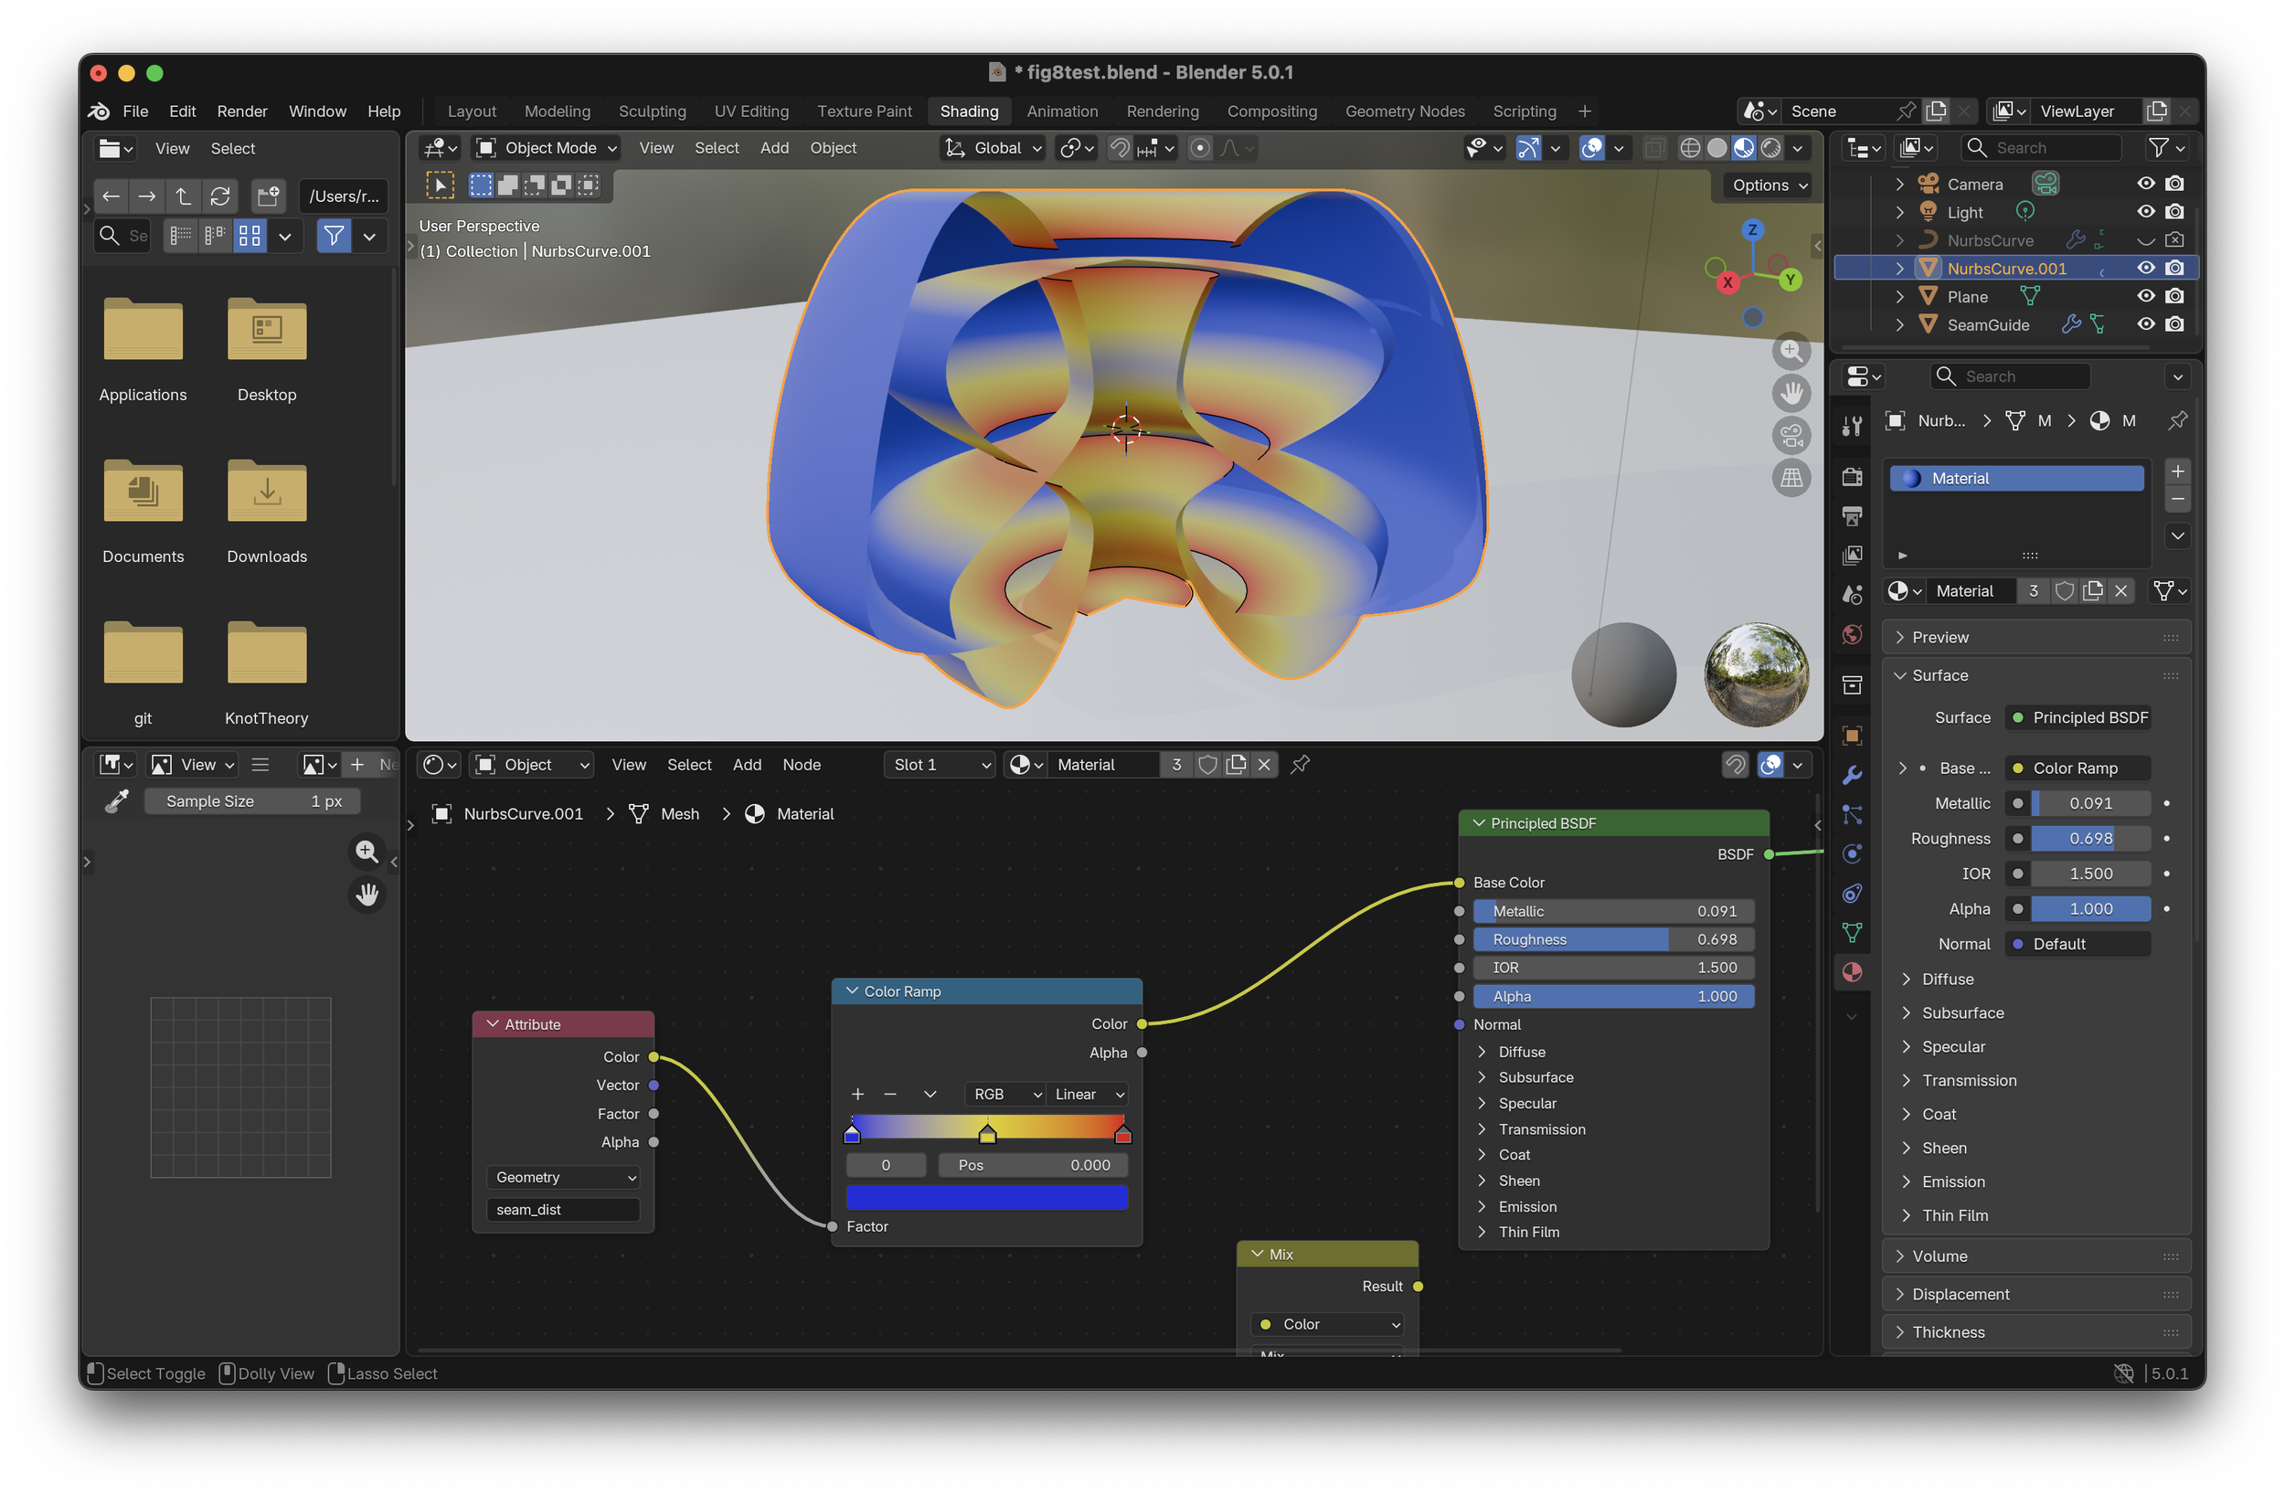Open the Geometry attribute type dropdown
Image resolution: width=2285 pixels, height=1494 pixels.
point(564,1177)
